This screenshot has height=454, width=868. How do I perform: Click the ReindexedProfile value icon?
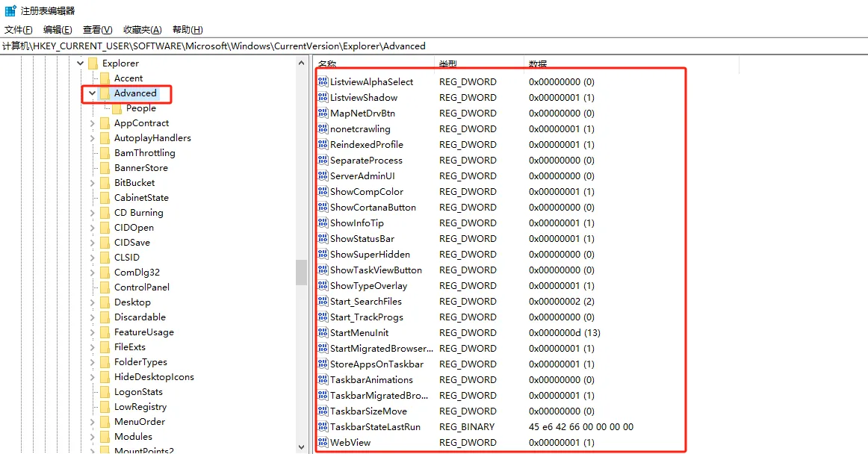[323, 145]
